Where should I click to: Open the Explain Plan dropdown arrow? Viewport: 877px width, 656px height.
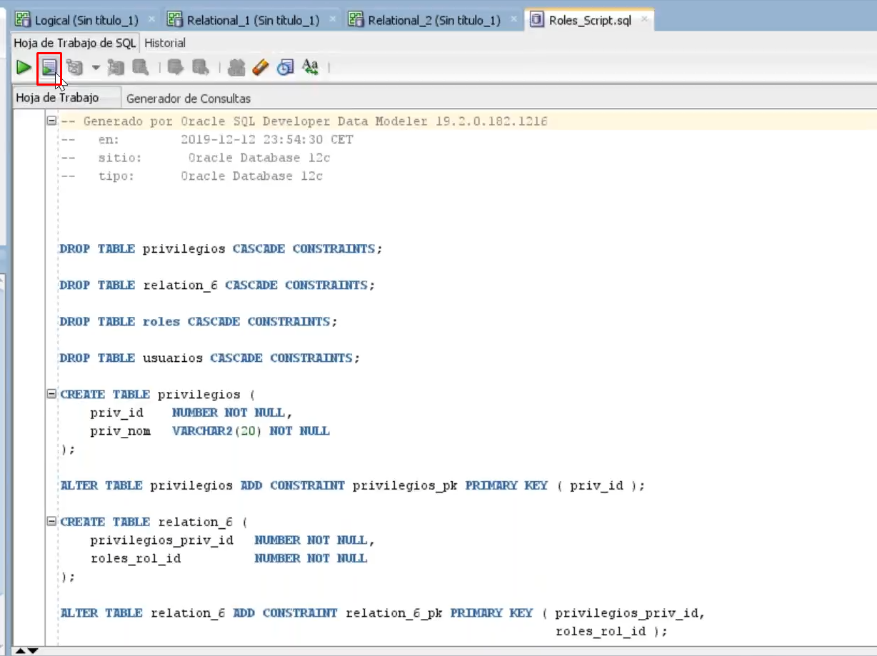[x=96, y=69]
